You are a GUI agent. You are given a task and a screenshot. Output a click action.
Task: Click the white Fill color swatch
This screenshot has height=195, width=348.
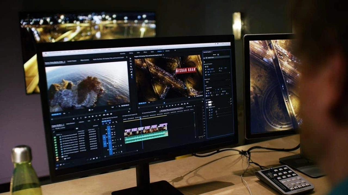pos(209,102)
